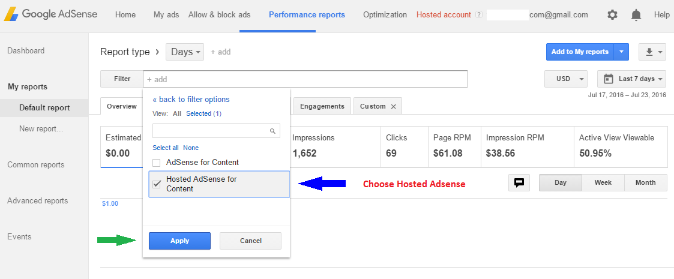Go to the Home menu
Image resolution: width=674 pixels, height=279 pixels.
pyautogui.click(x=125, y=14)
